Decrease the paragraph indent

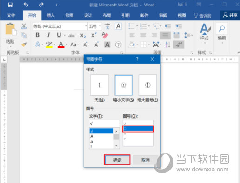tap(167, 26)
